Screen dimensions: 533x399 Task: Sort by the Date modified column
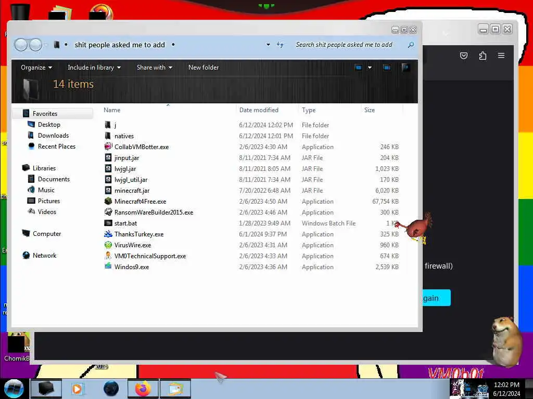tap(259, 110)
